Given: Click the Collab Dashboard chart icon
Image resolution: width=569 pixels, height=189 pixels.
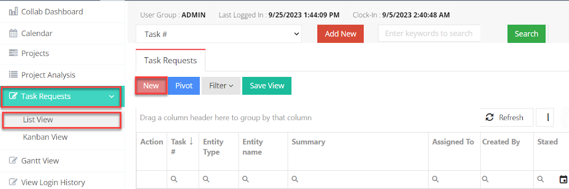Looking at the screenshot, I should pyautogui.click(x=13, y=12).
